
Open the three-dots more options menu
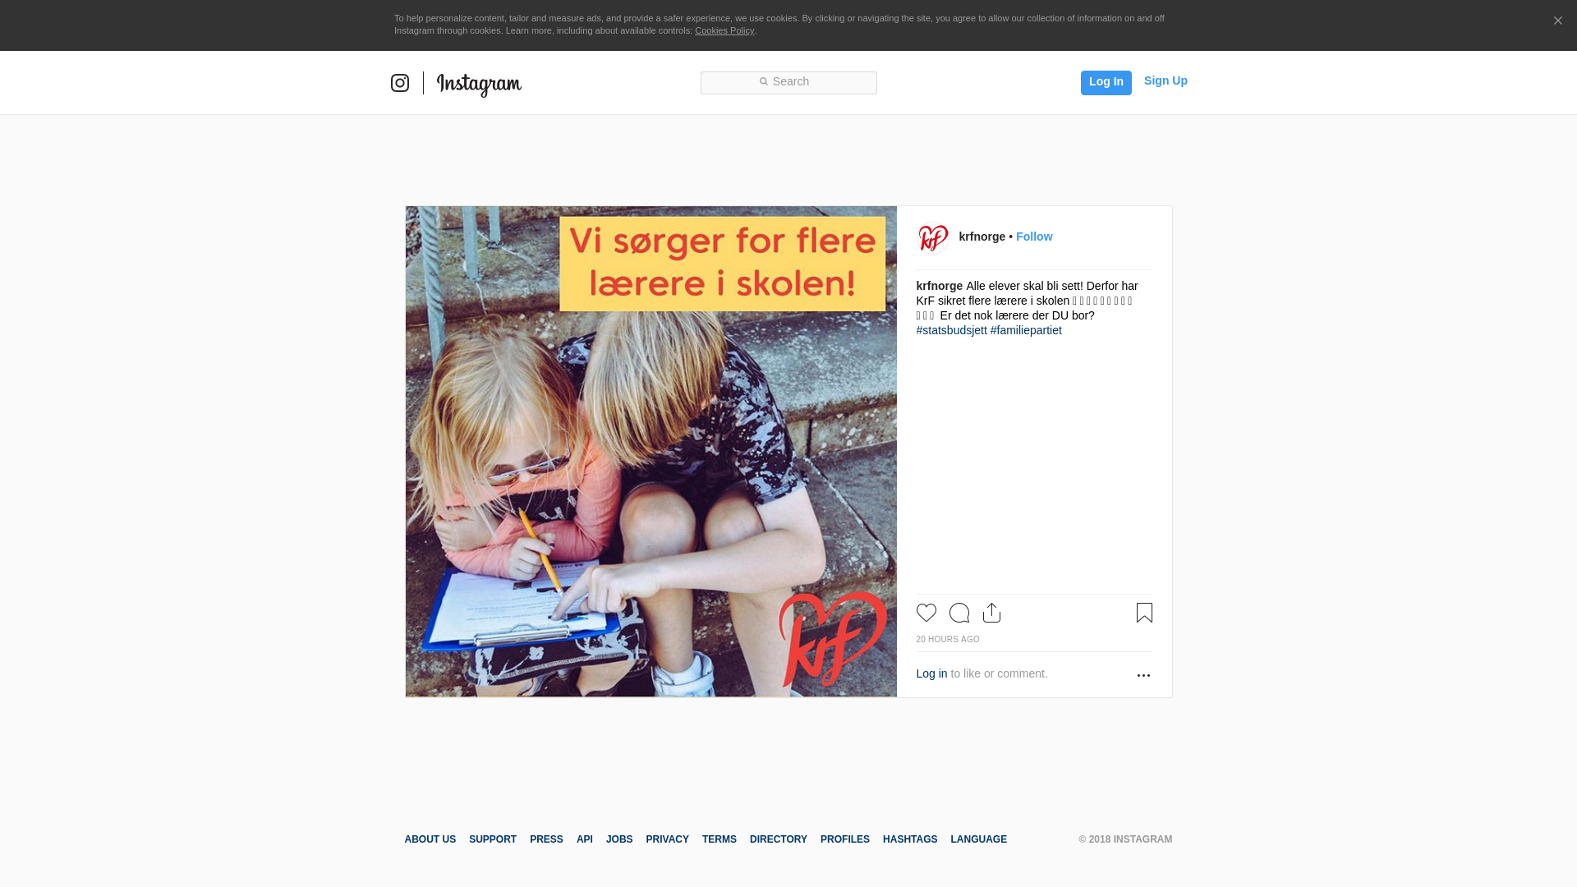(x=1143, y=675)
